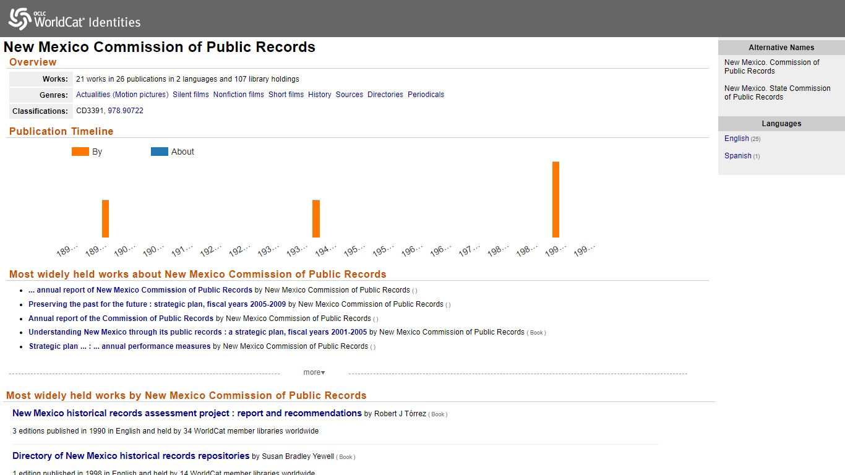Click the Classifications row label
This screenshot has width=845, height=475.
pos(40,111)
